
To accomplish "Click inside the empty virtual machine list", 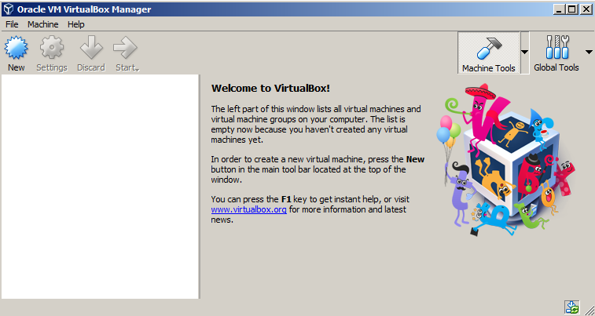I will (x=100, y=187).
